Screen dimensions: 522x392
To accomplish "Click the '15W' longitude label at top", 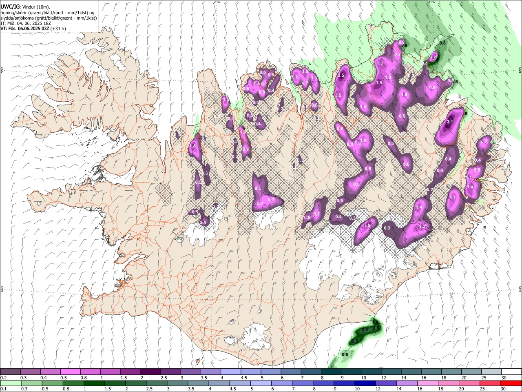I will (432, 2).
